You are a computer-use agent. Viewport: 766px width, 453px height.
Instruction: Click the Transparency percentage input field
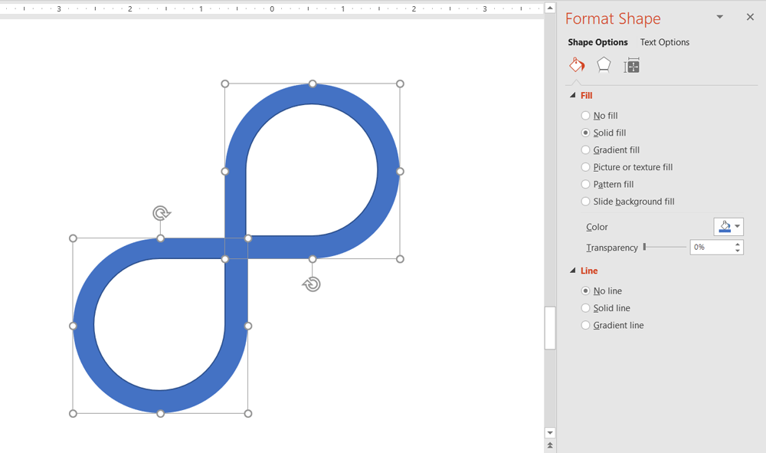pos(711,248)
